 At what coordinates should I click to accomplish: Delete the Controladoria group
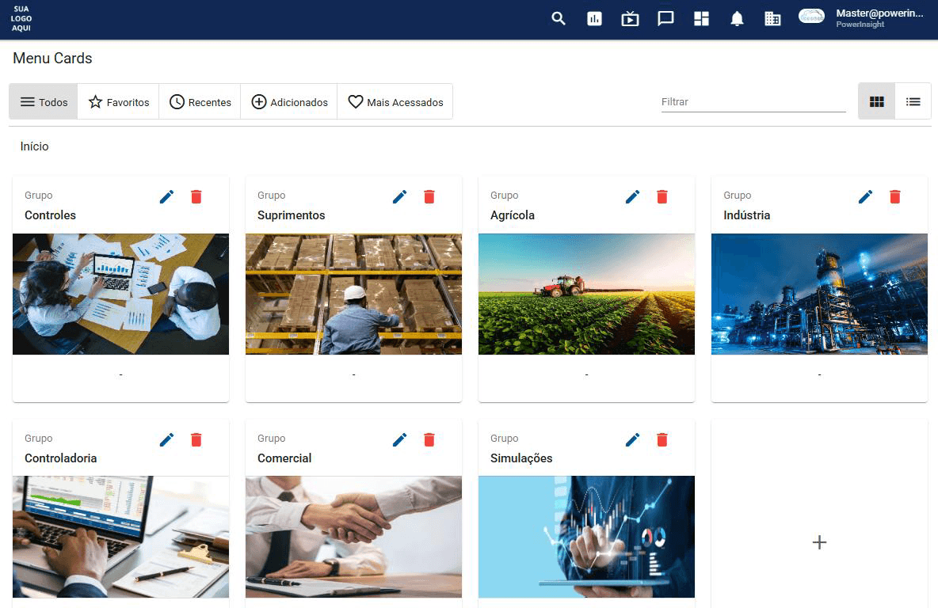[x=196, y=440]
